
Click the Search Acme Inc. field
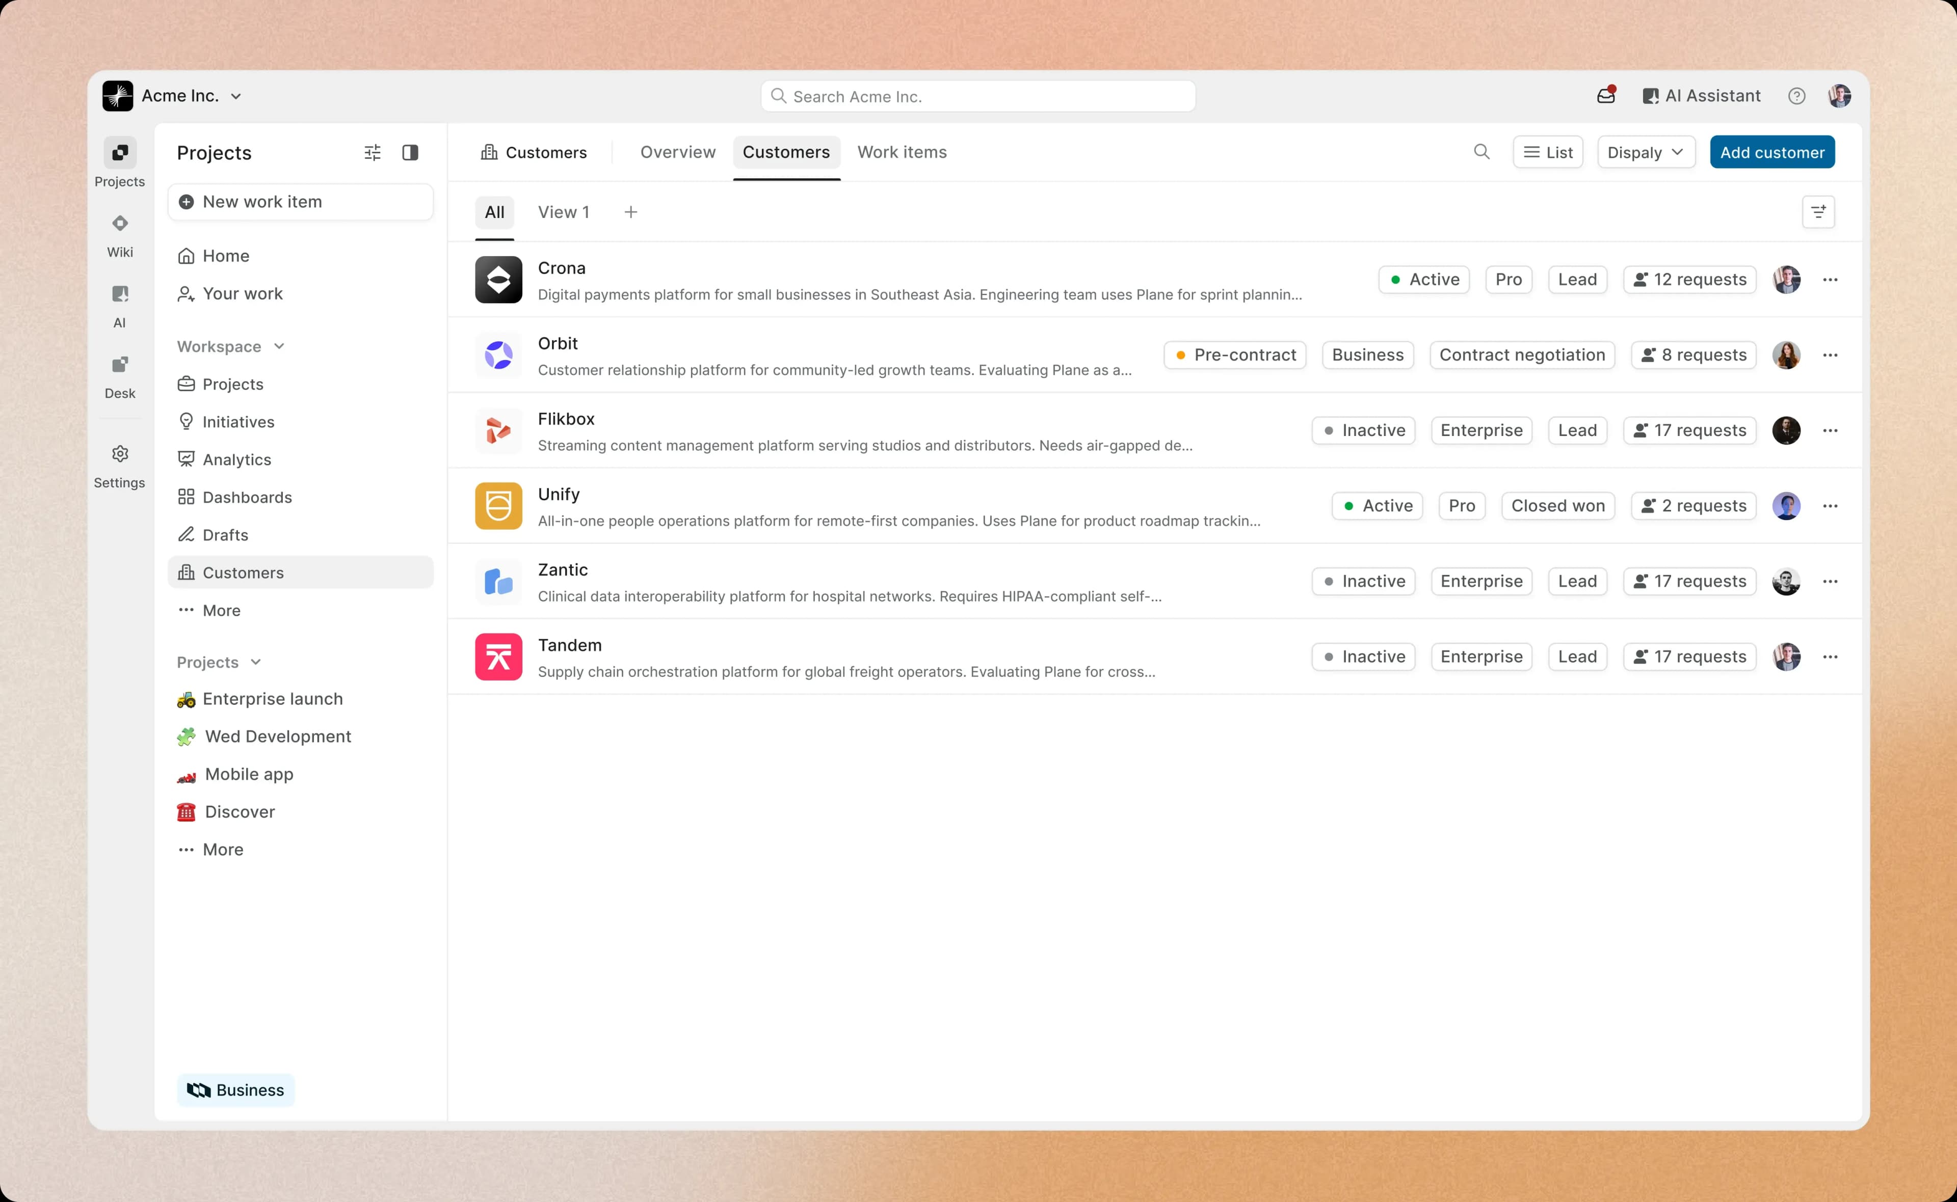pyautogui.click(x=977, y=95)
